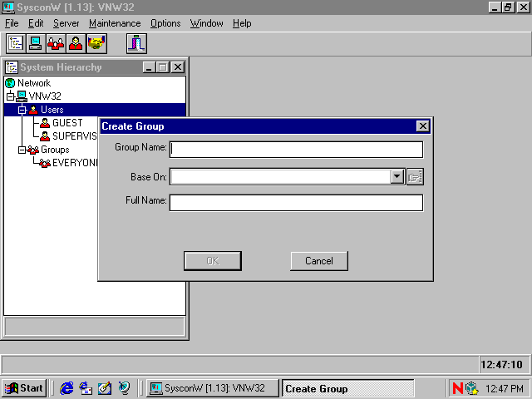Viewport: 532px width, 399px height.
Task: Select the Groups people icon in tree
Action: 33,150
